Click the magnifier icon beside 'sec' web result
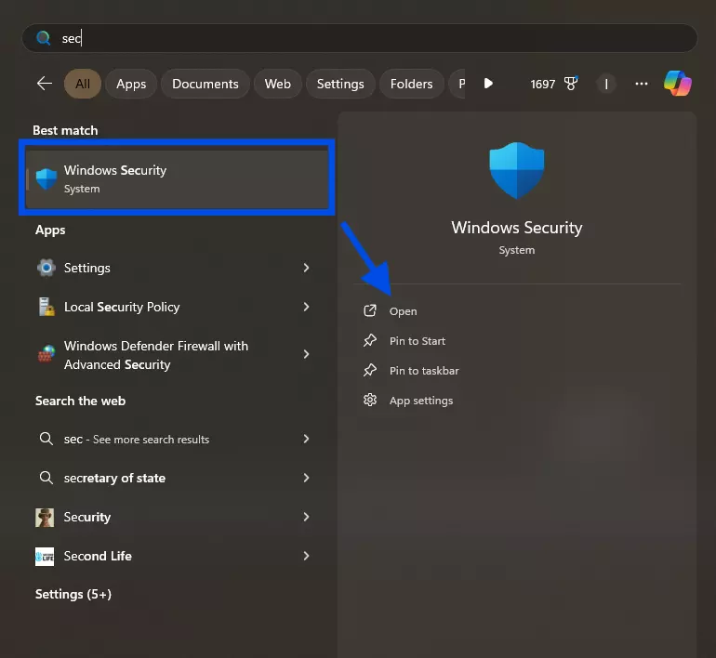 46,439
